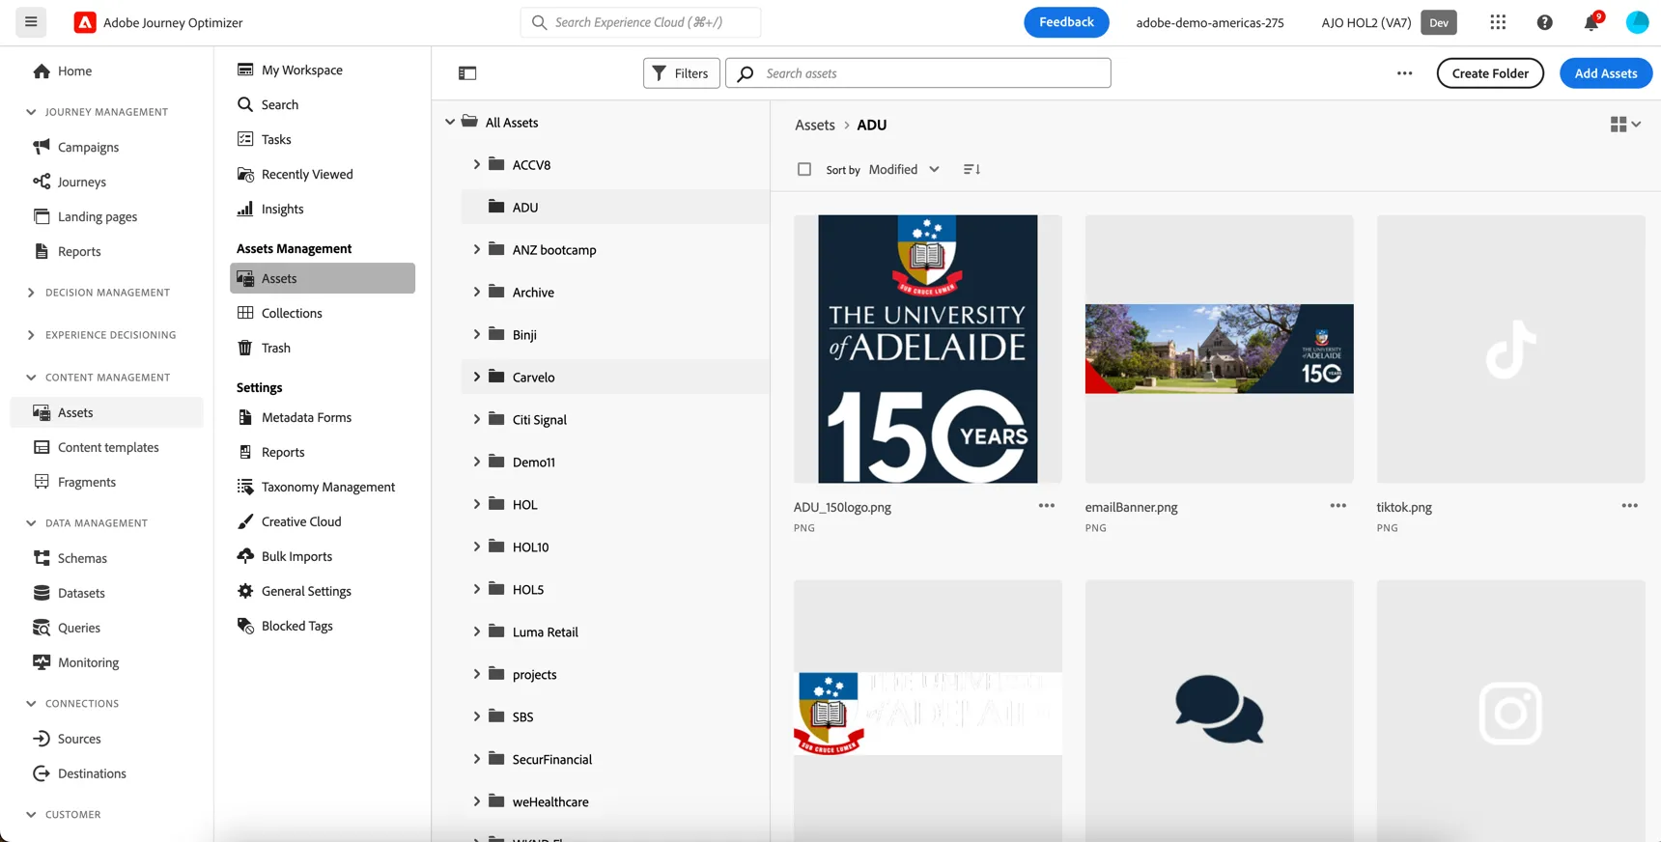Open more actions for ADU_150logo.png
The width and height of the screenshot is (1661, 842).
point(1047,506)
